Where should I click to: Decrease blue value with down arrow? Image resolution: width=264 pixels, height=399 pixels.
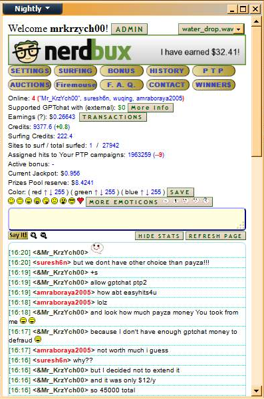[x=147, y=192]
